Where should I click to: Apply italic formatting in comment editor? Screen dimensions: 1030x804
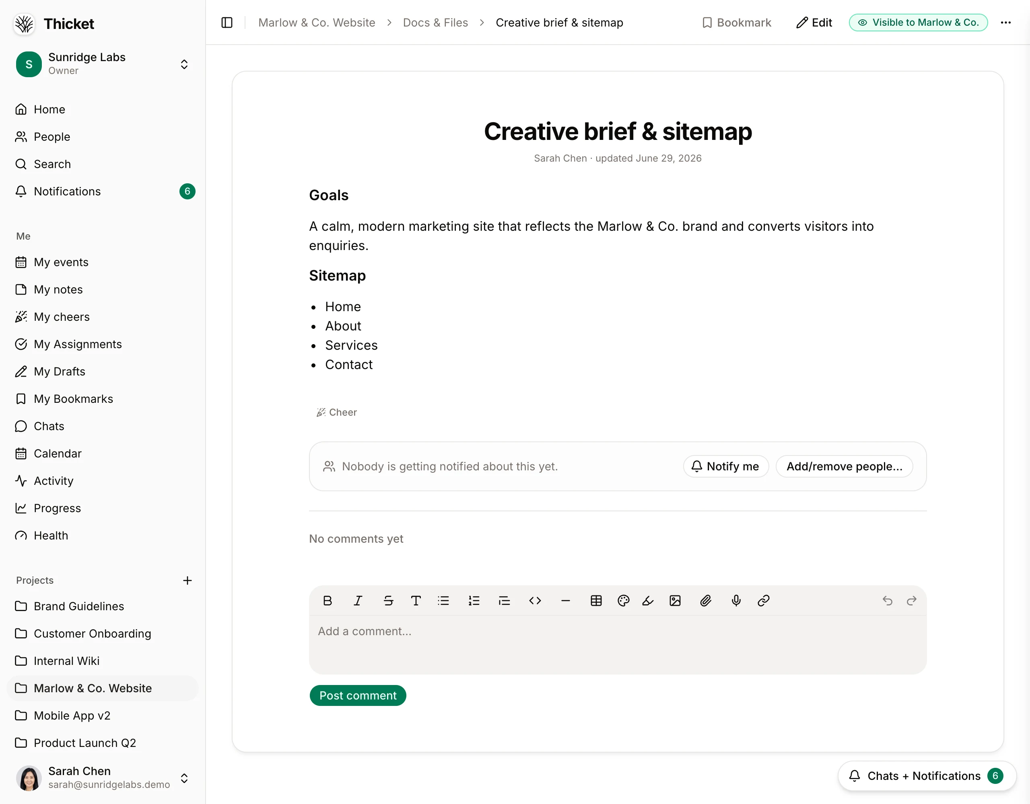pyautogui.click(x=357, y=601)
